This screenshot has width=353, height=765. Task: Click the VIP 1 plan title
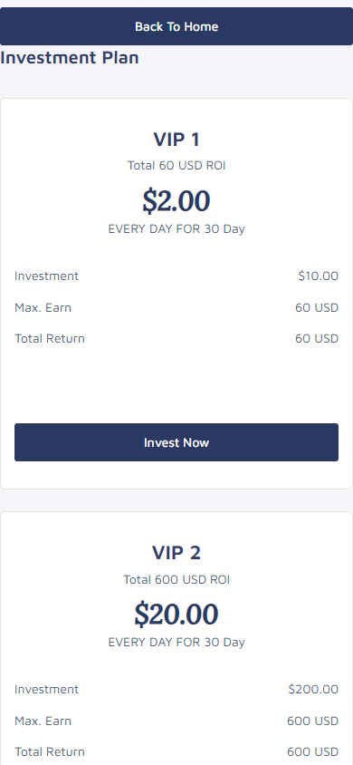click(176, 140)
